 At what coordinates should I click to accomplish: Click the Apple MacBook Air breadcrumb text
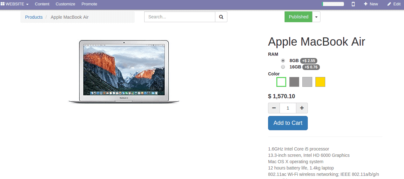pyautogui.click(x=70, y=17)
